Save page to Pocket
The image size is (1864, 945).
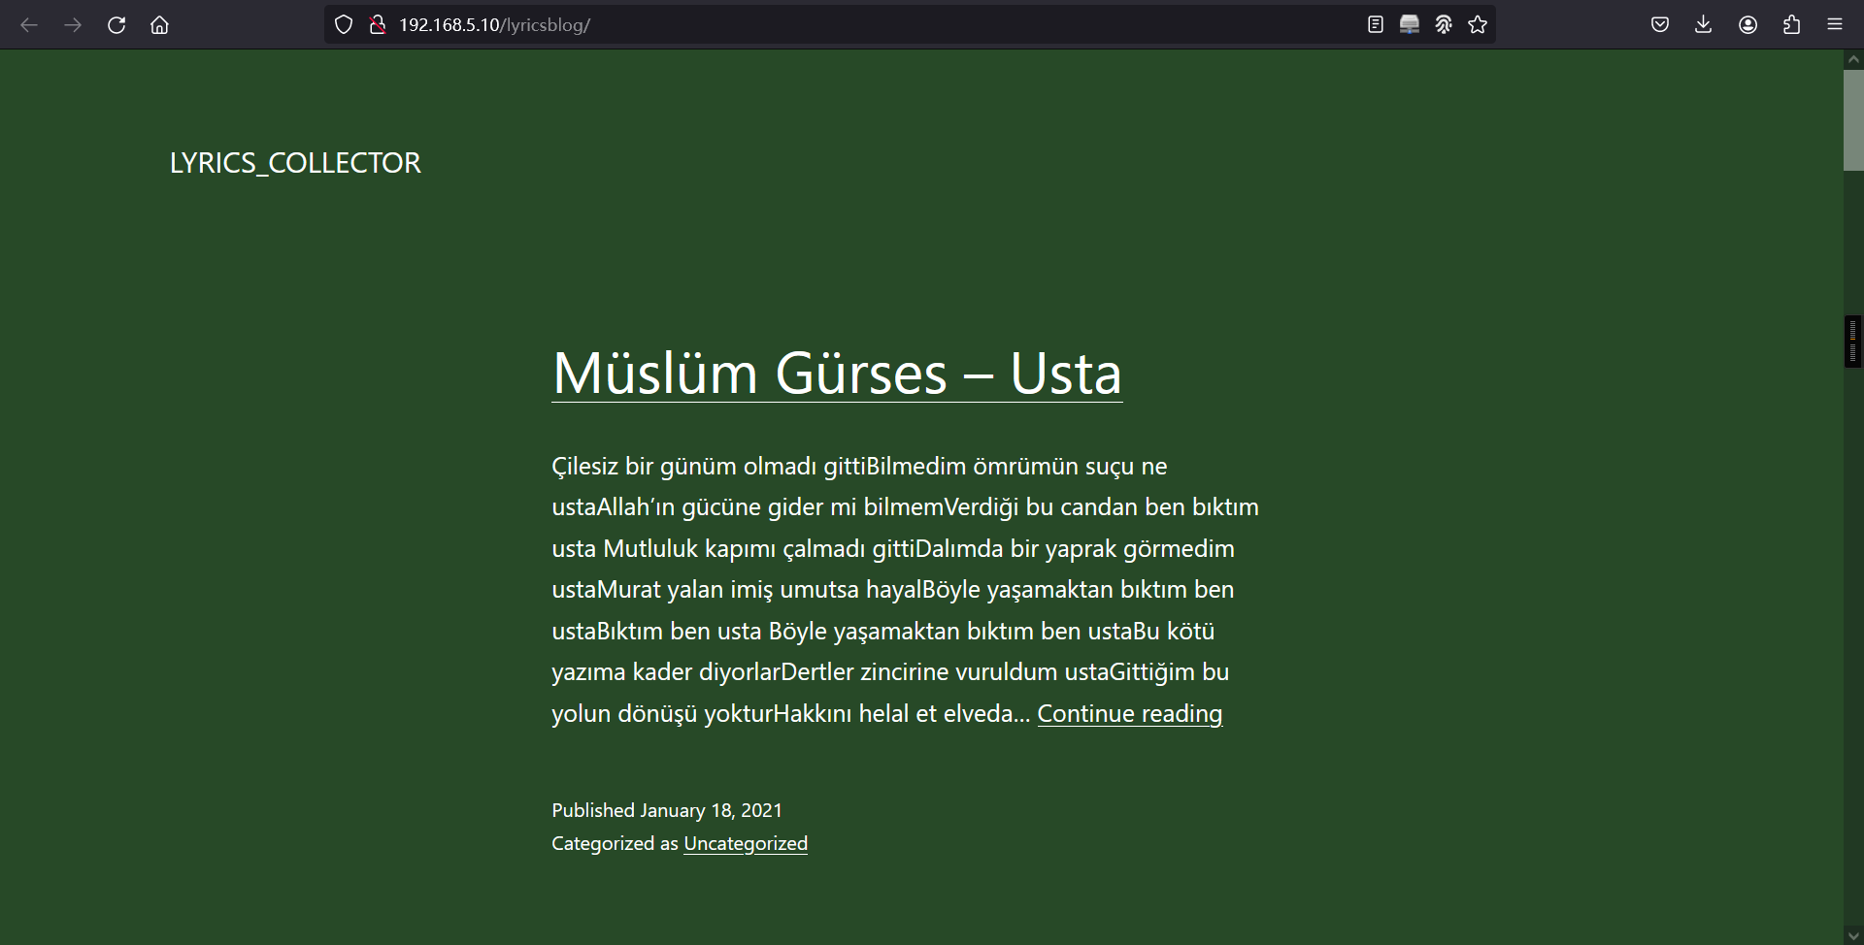click(1660, 25)
